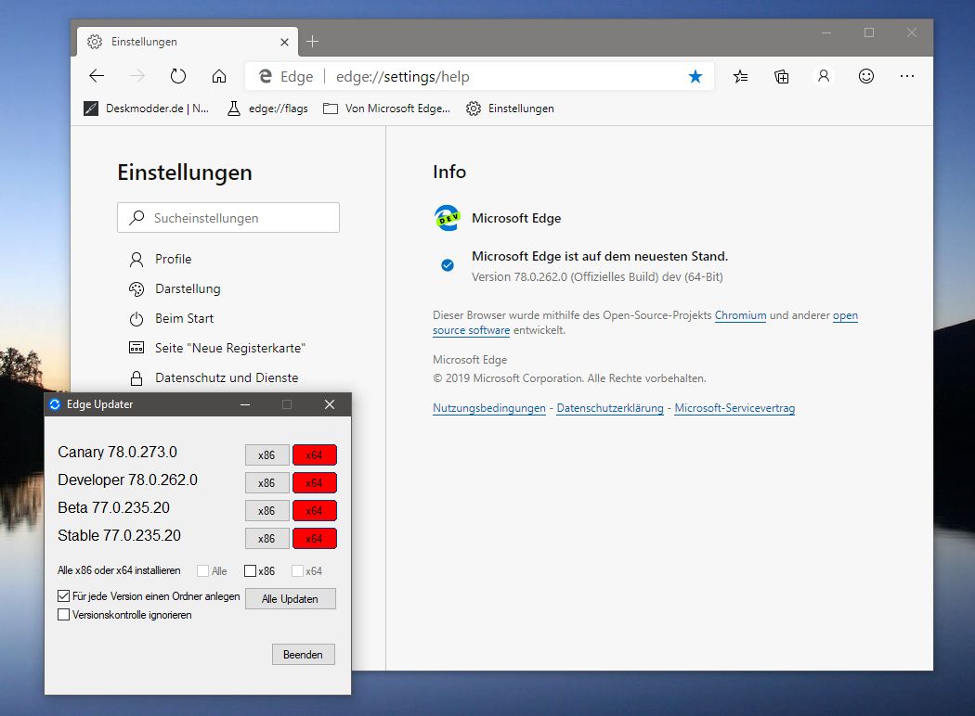Open the Nutzungsbedingungen link
Viewport: 975px width, 716px height.
(488, 408)
